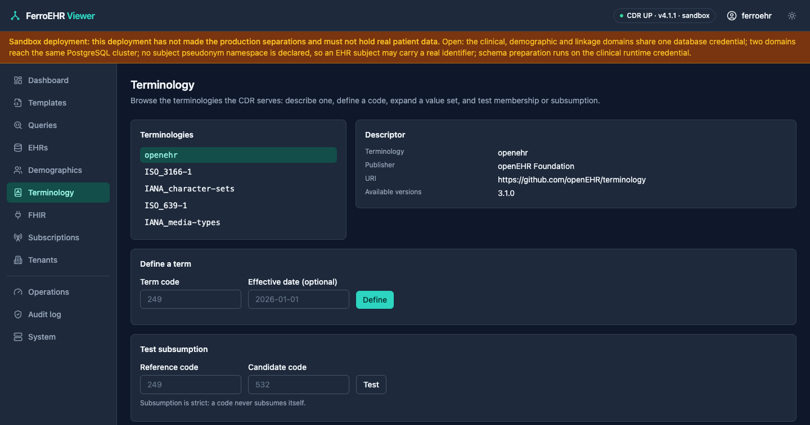Viewport: 810px width, 425px height.
Task: Click the Subscriptions broadcast icon
Action: click(x=18, y=237)
